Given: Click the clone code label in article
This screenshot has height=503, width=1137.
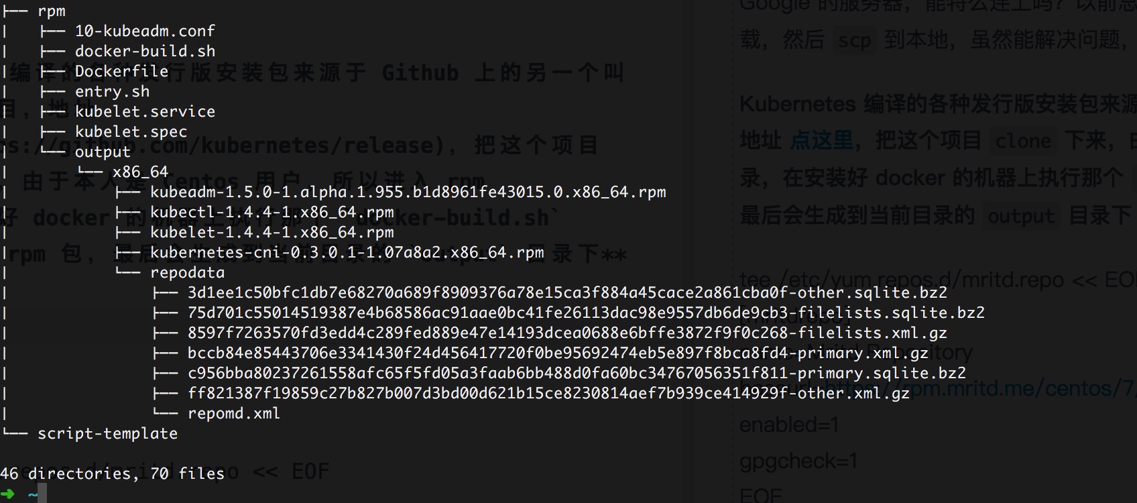Looking at the screenshot, I should point(1022,142).
